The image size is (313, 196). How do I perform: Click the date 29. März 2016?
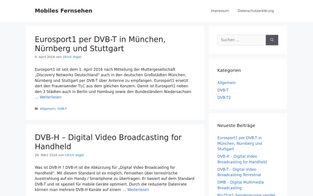pos(46,155)
